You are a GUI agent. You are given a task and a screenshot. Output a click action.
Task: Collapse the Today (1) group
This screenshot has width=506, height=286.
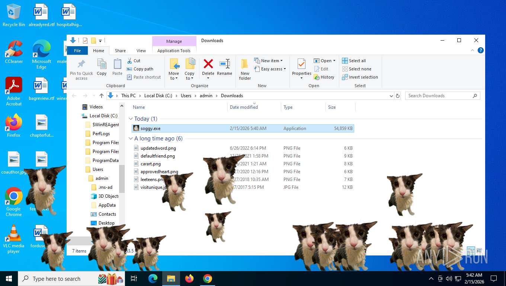click(131, 119)
